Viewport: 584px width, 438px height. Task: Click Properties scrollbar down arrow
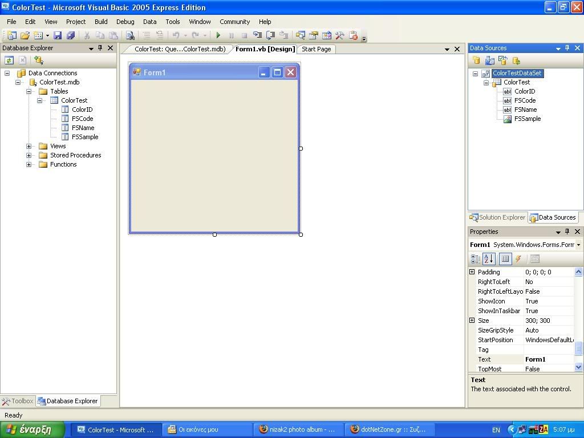point(578,367)
